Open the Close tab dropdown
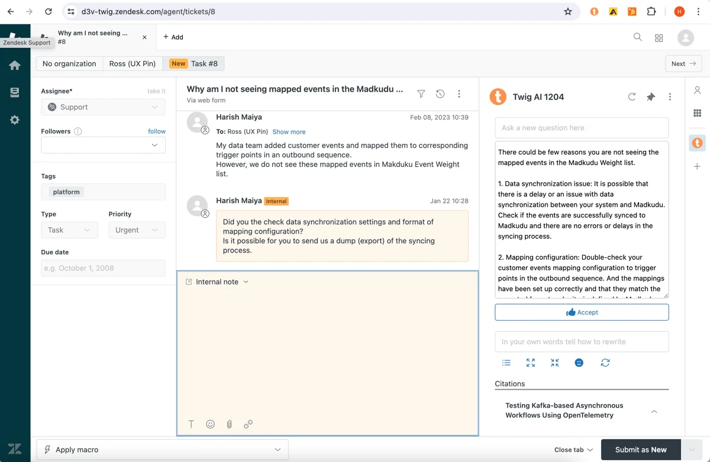 573,450
